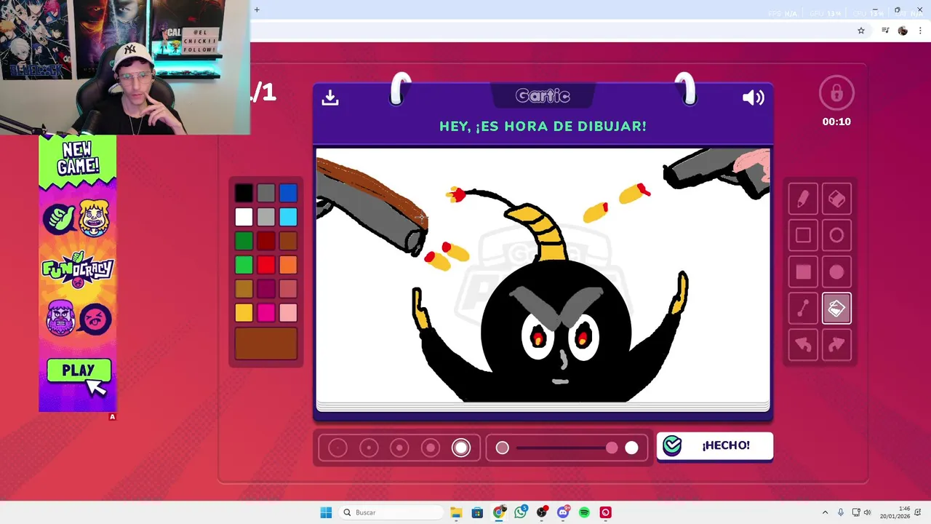Undo the last stroke
Screen dimensions: 931x524
[803, 345]
